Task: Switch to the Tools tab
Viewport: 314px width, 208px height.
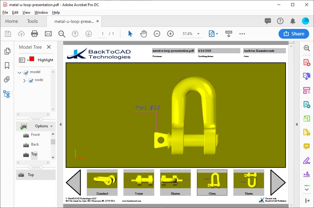Action: (x=32, y=21)
